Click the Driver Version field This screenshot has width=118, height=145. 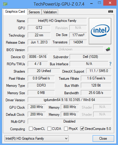[69, 100]
